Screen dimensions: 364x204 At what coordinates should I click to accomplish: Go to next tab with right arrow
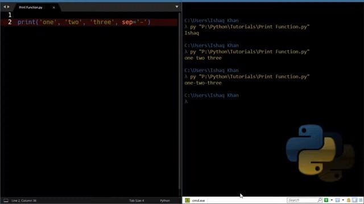9,7
